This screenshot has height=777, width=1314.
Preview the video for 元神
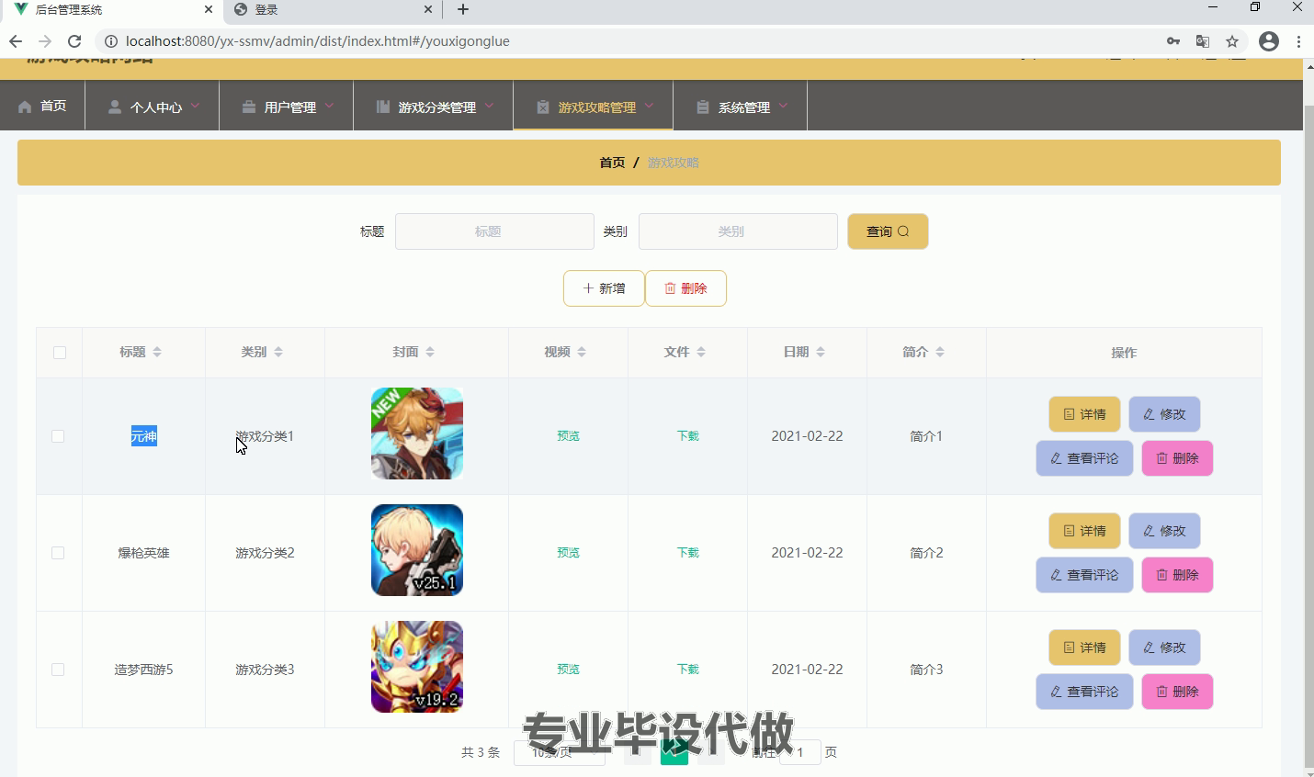pyautogui.click(x=568, y=436)
